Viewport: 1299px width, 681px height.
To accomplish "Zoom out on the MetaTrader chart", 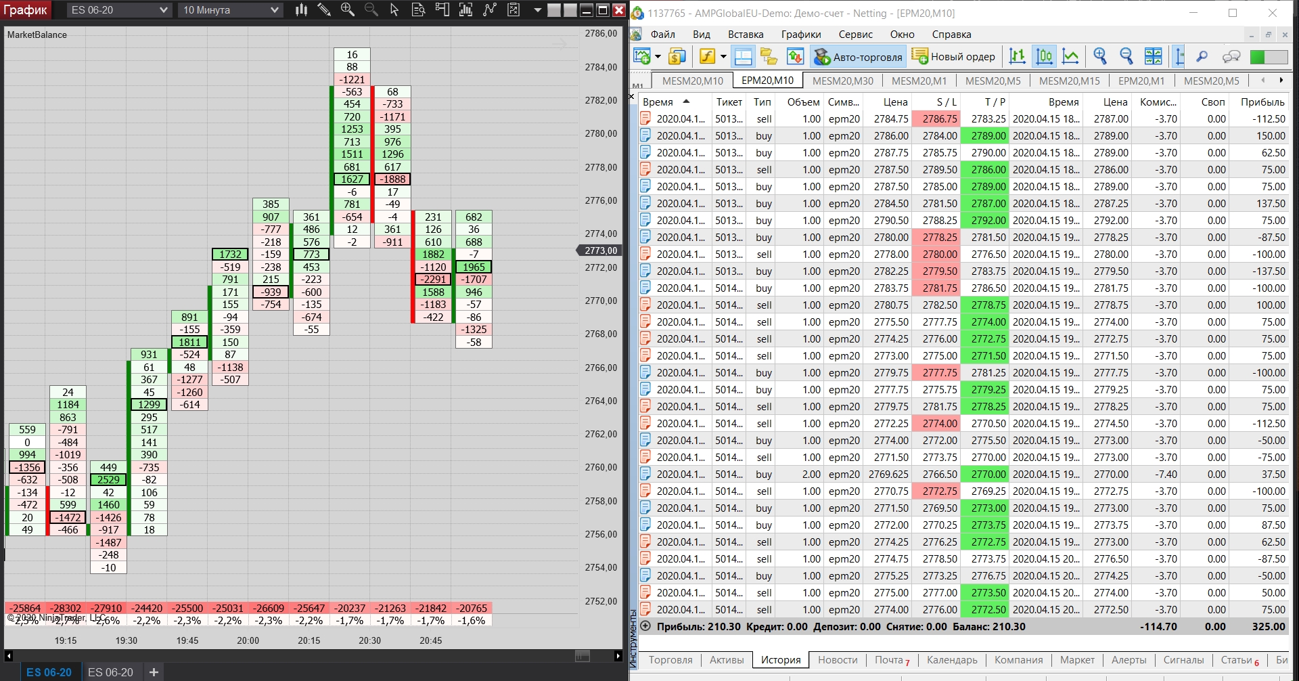I will point(1126,57).
